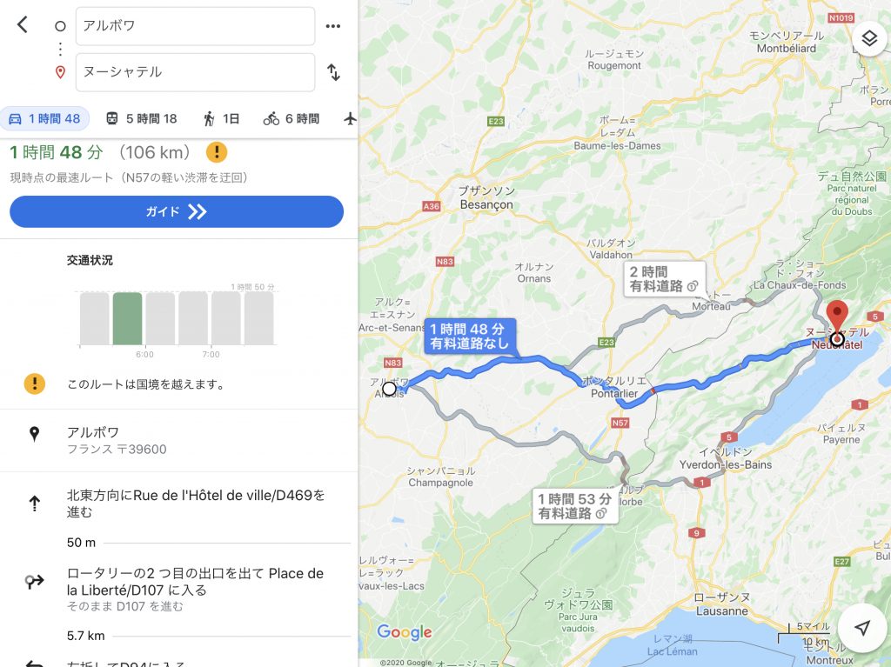Select the cycling mode showing 6 時間
Screen dimensions: 891x667
(x=291, y=119)
